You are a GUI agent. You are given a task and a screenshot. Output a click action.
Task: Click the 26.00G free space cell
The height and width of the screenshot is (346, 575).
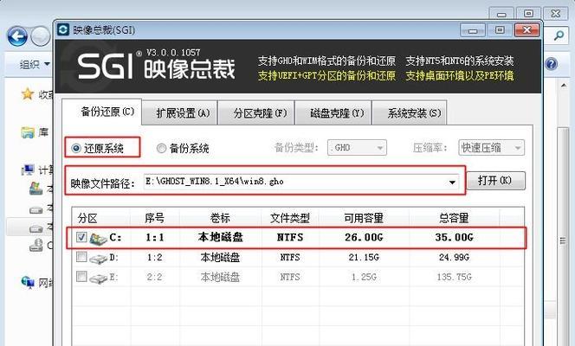click(364, 238)
